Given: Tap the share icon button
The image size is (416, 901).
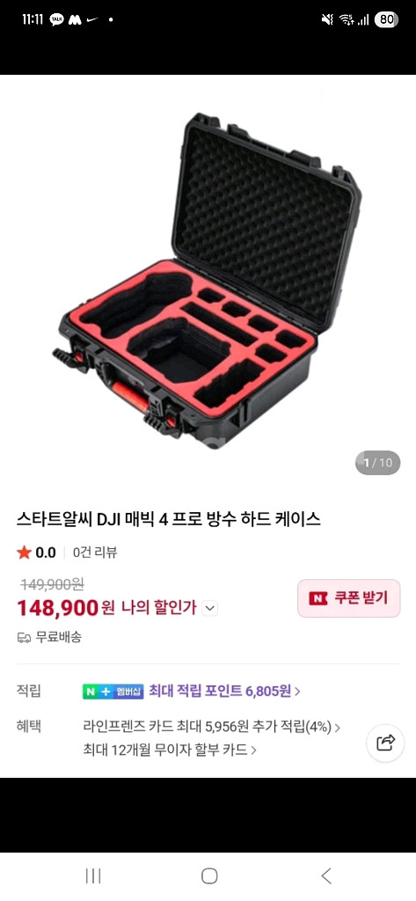Looking at the screenshot, I should point(385,743).
